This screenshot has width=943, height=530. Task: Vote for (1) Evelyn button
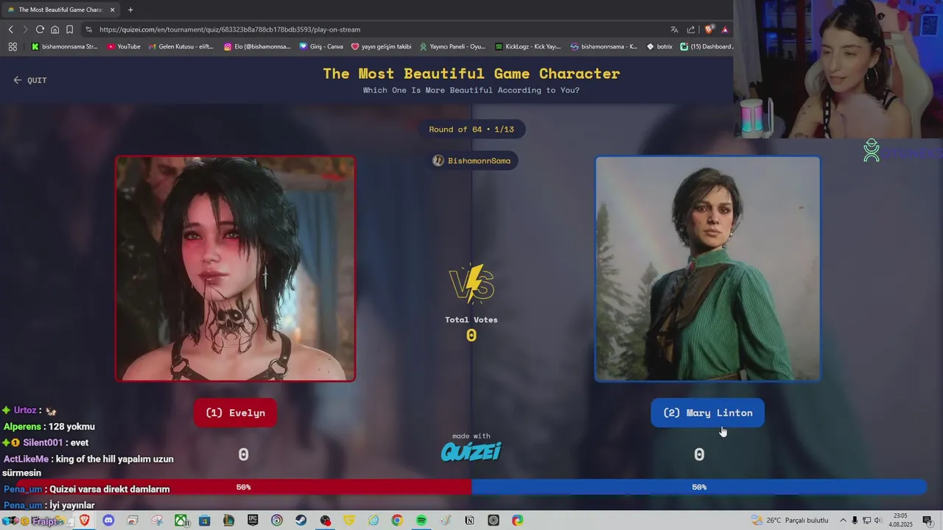point(235,412)
